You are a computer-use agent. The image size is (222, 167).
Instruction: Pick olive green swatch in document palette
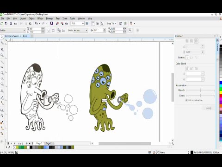pos(73,147)
